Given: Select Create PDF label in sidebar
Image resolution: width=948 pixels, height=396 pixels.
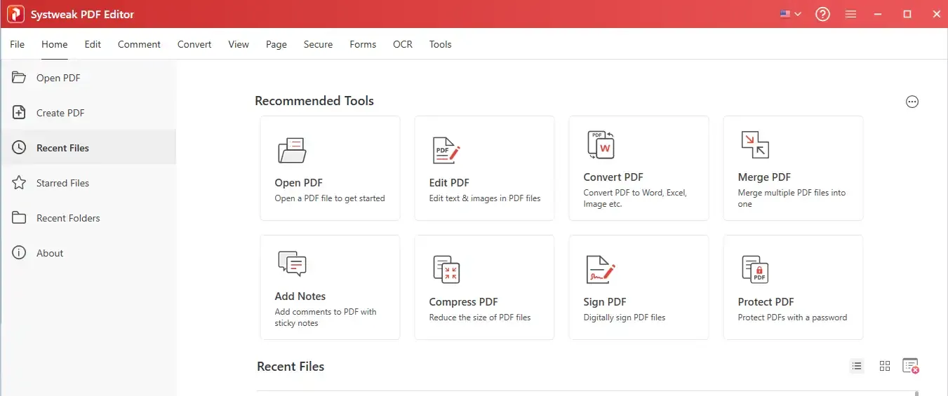Looking at the screenshot, I should [x=60, y=113].
